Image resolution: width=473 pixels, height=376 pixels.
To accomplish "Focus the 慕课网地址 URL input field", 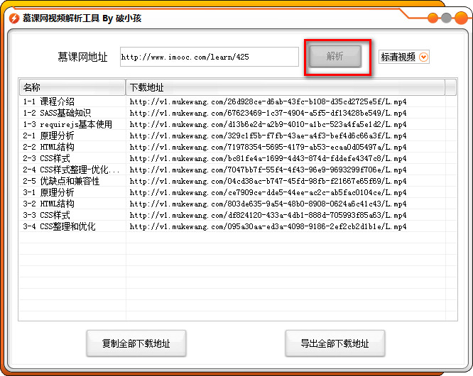I will pos(210,57).
